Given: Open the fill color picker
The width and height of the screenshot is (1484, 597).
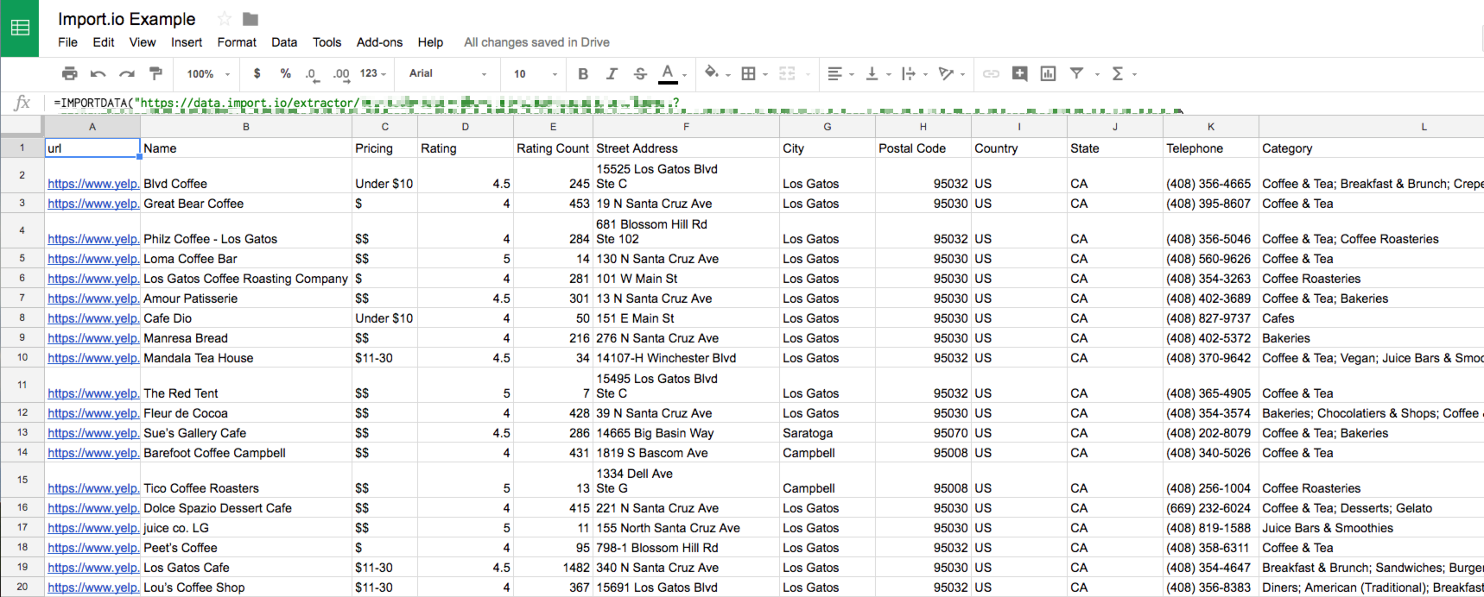Looking at the screenshot, I should click(x=717, y=73).
